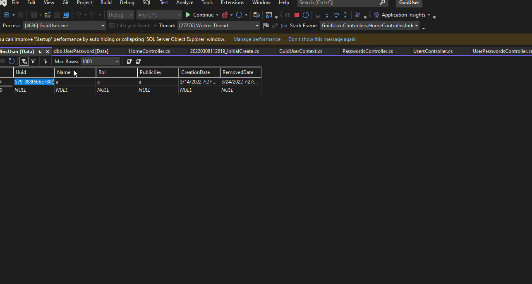Open the Extensions menu
This screenshot has height=284, width=532.
pos(232,2)
